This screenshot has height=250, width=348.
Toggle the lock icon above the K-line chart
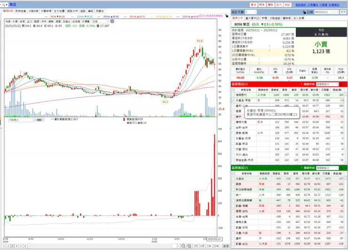227,16
